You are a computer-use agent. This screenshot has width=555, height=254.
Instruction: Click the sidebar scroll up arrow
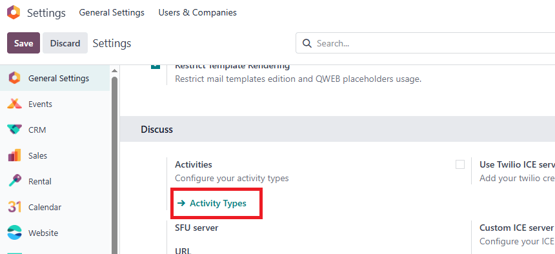point(114,71)
